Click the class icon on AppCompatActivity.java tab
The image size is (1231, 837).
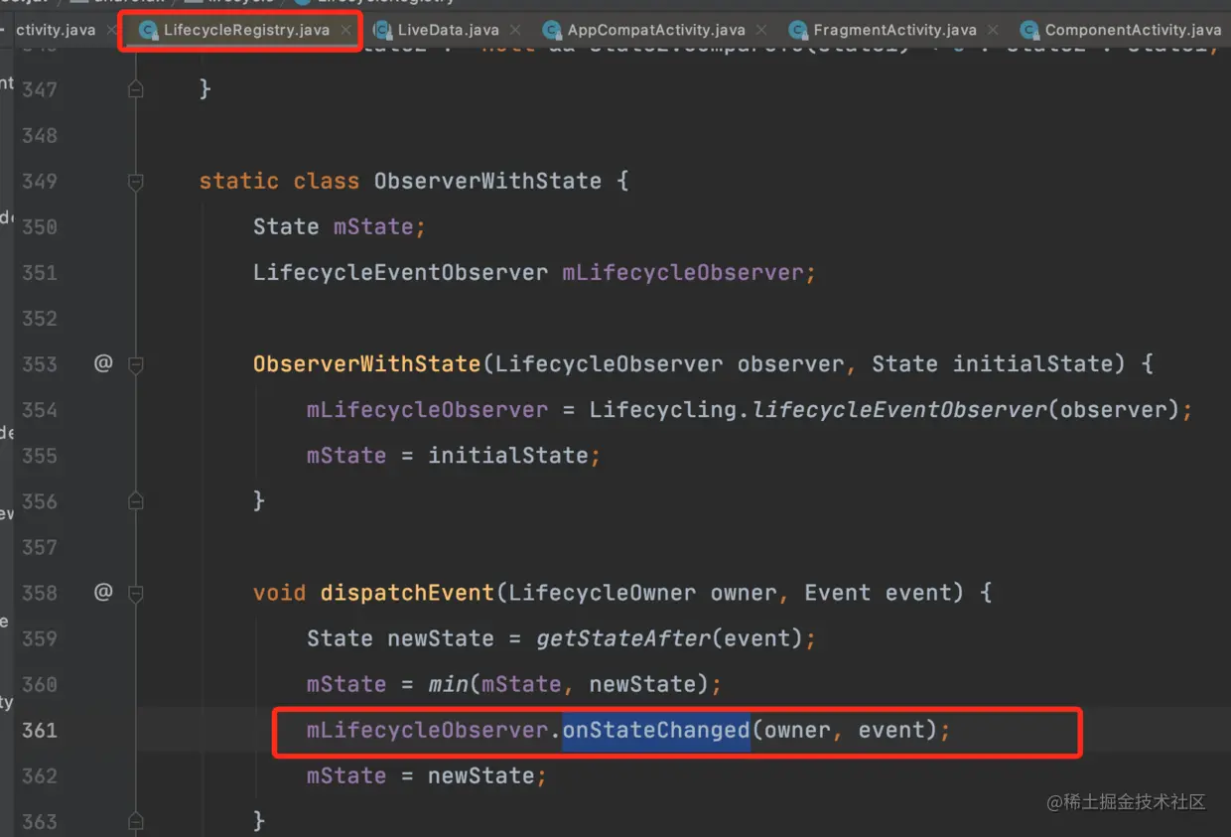tap(552, 30)
